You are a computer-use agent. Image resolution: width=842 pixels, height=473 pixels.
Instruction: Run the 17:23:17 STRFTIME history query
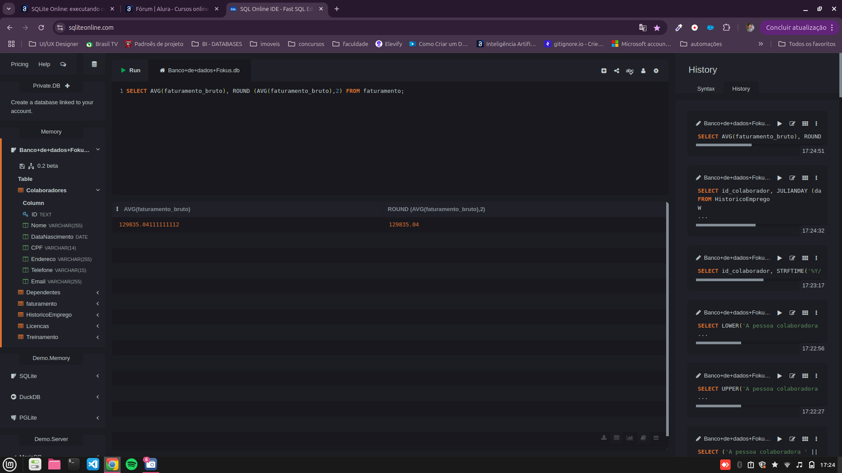pos(780,258)
